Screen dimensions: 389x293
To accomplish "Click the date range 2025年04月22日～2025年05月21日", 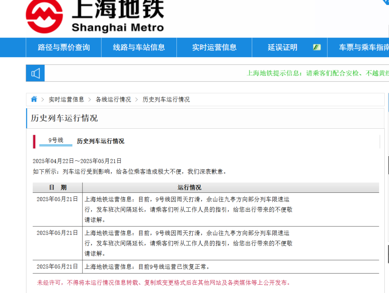I will (77, 161).
